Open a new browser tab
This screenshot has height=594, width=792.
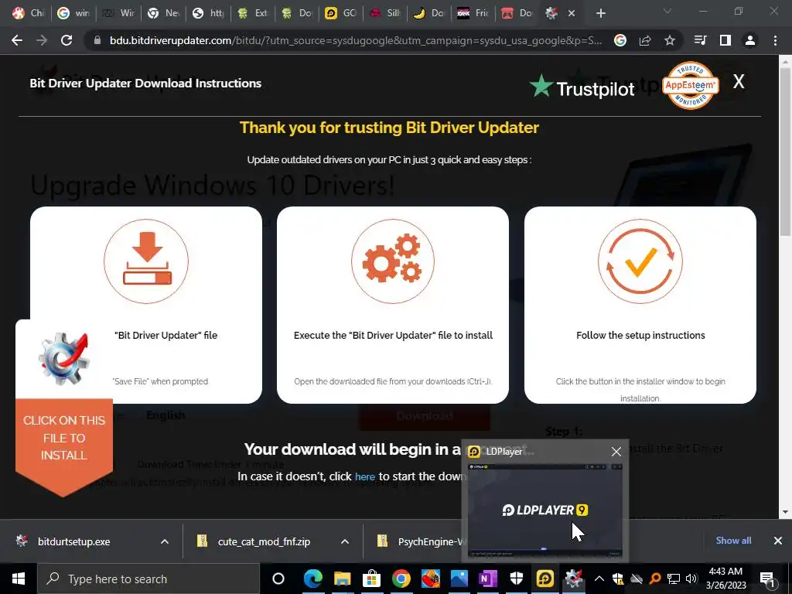coord(600,14)
